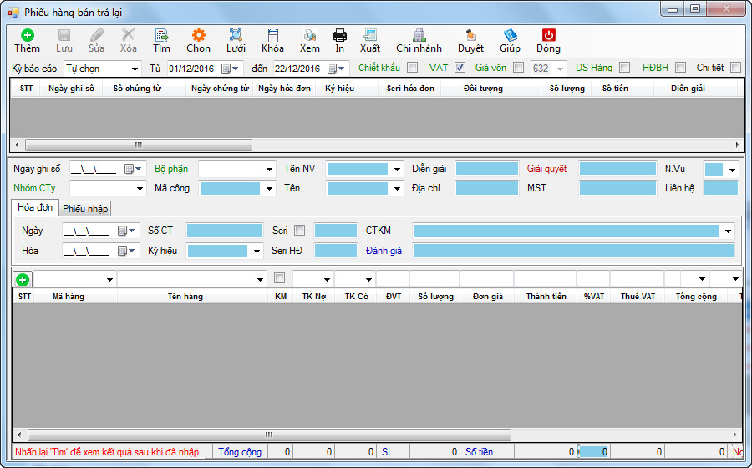
Task: Click the upper grid right scroll arrow
Action: click(x=737, y=145)
